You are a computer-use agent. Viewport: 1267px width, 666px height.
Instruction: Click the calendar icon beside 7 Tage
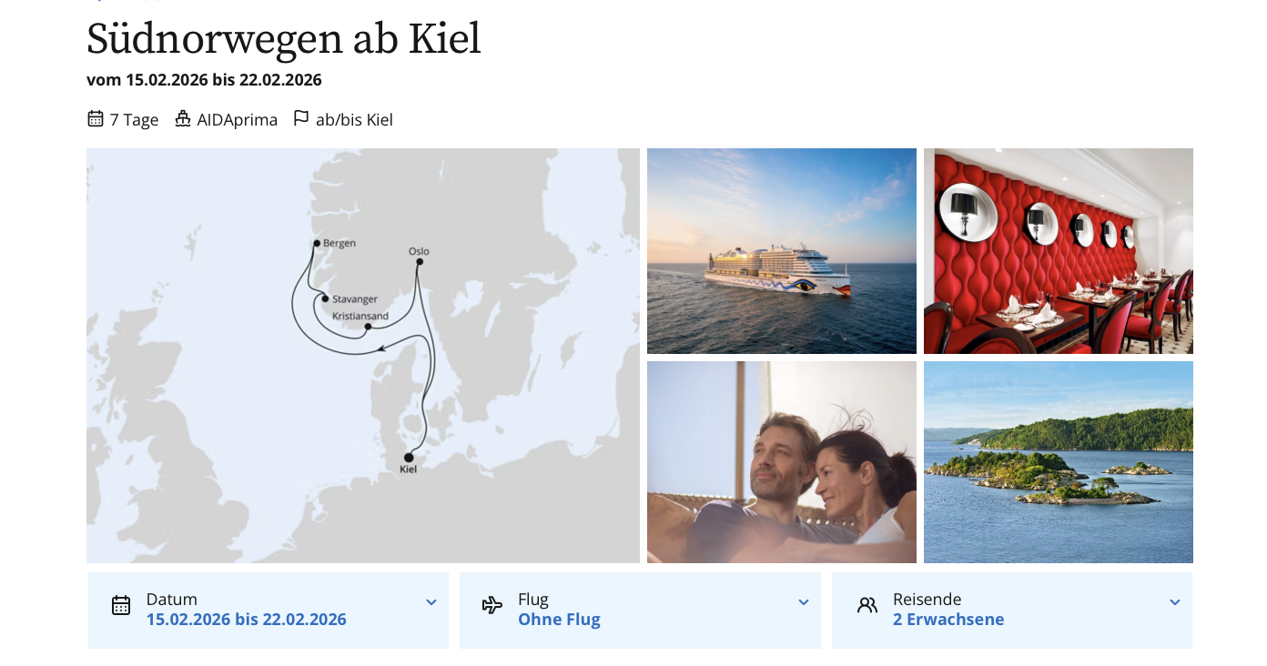[x=96, y=119]
